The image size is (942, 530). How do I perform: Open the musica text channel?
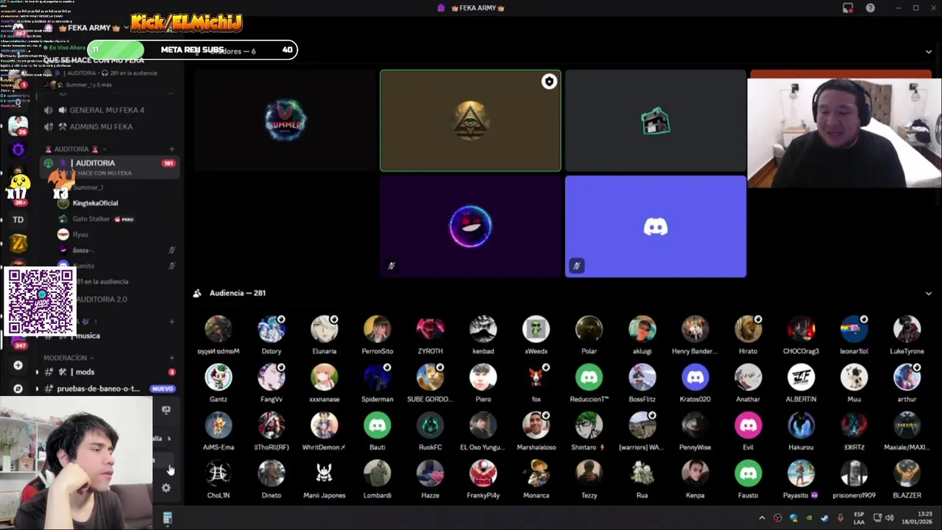coord(88,336)
